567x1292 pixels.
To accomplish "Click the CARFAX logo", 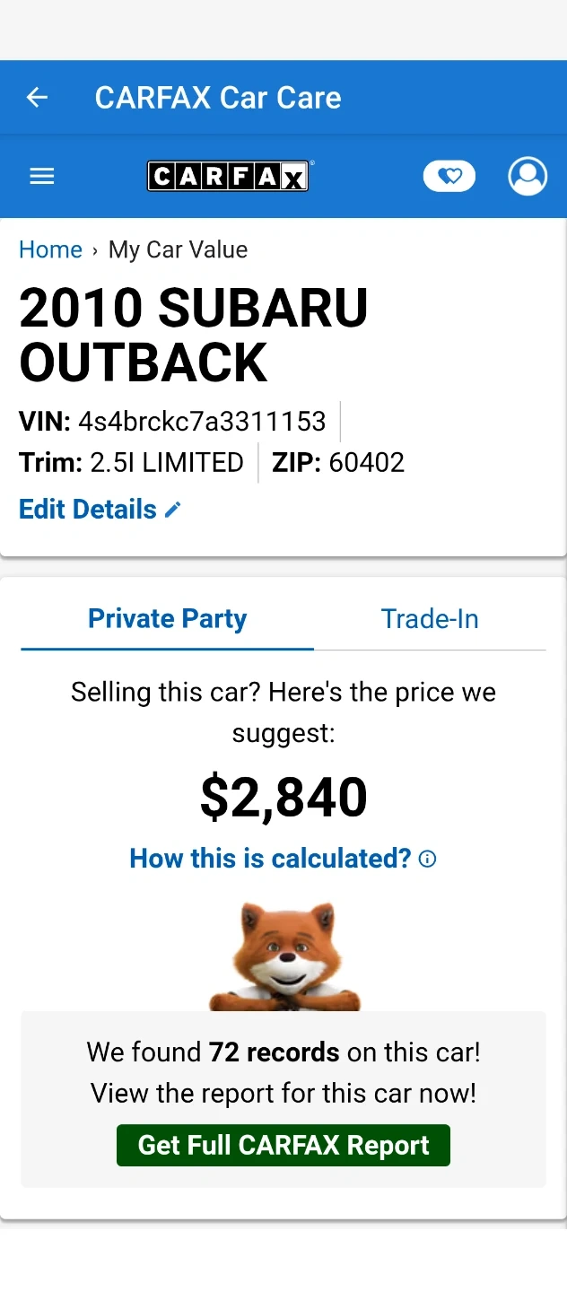I will 228,177.
